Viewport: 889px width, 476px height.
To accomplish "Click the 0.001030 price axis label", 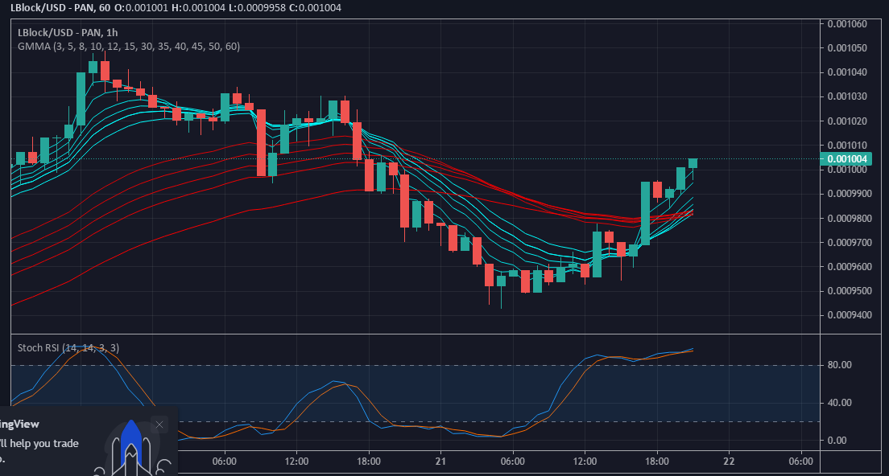I will pos(847,96).
